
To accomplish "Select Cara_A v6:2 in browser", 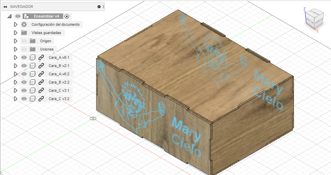I will pos(59,74).
